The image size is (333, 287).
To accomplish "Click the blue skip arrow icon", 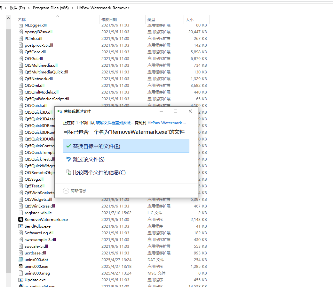I will click(68, 159).
